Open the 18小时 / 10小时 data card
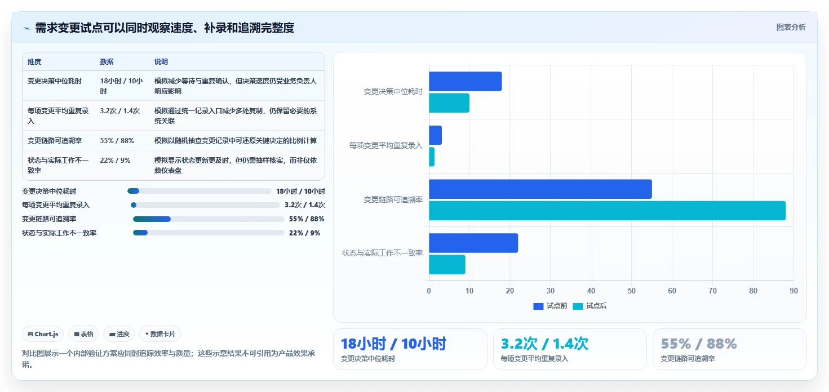The height and width of the screenshot is (392, 829). point(410,349)
